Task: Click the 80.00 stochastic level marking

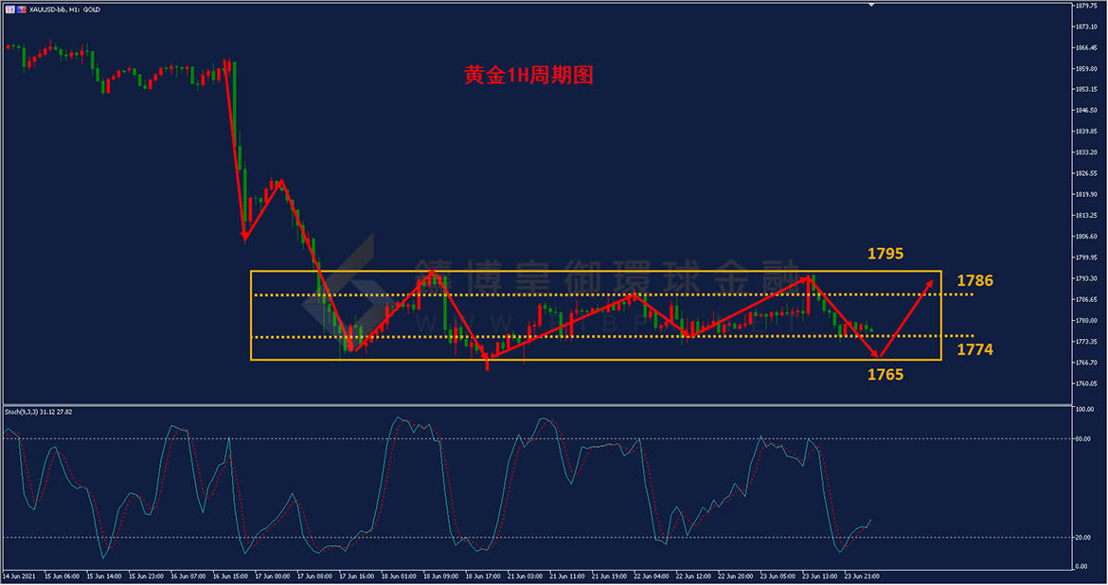Action: [x=1081, y=439]
